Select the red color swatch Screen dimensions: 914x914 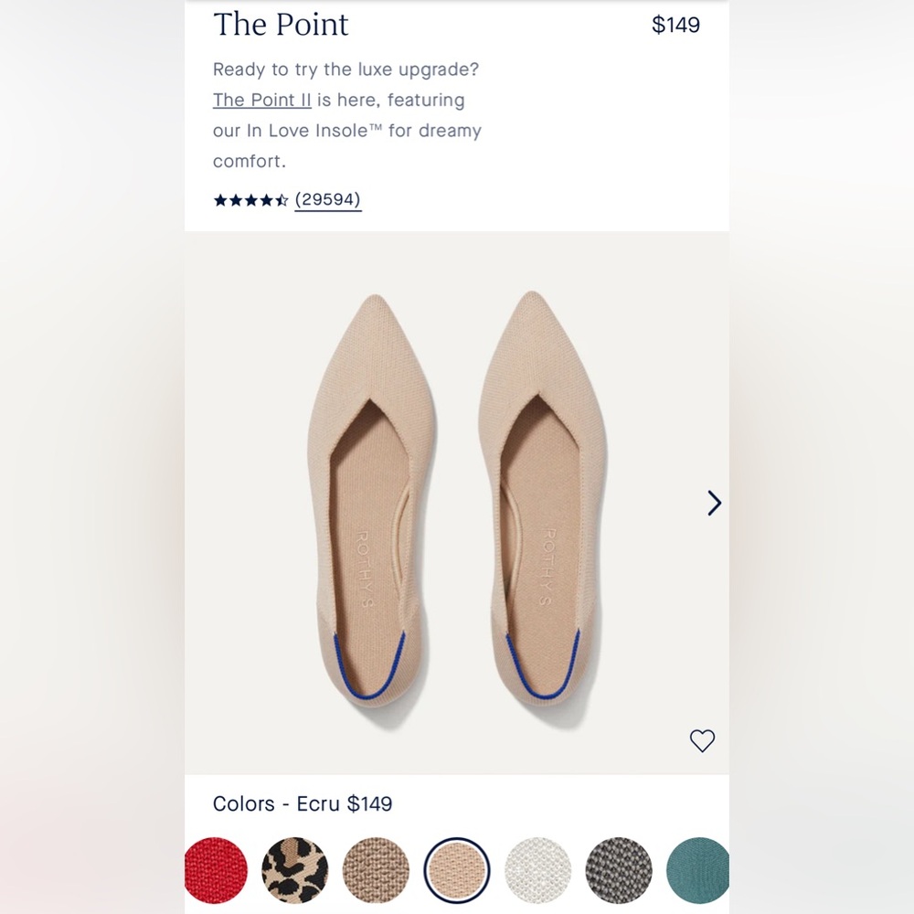pos(217,871)
